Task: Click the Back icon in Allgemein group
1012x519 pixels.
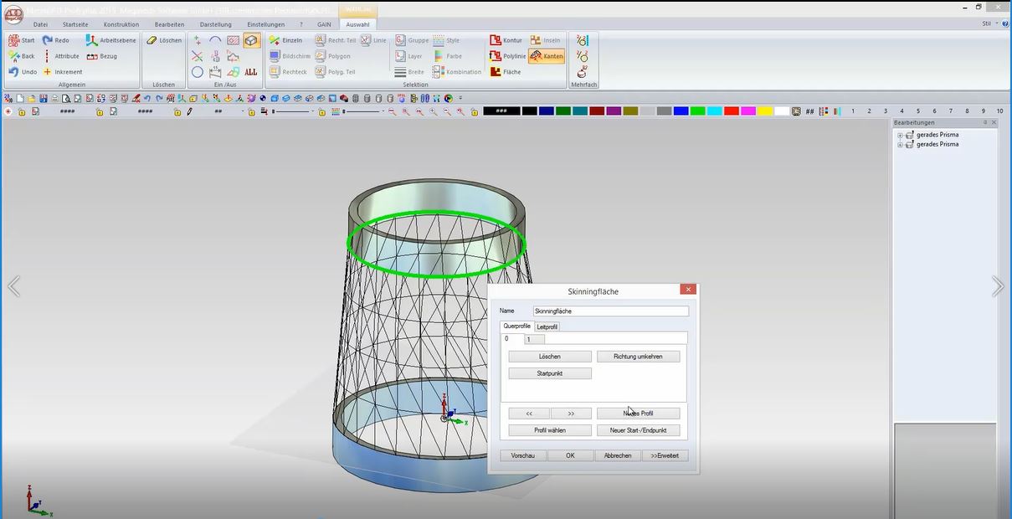Action: [x=22, y=56]
